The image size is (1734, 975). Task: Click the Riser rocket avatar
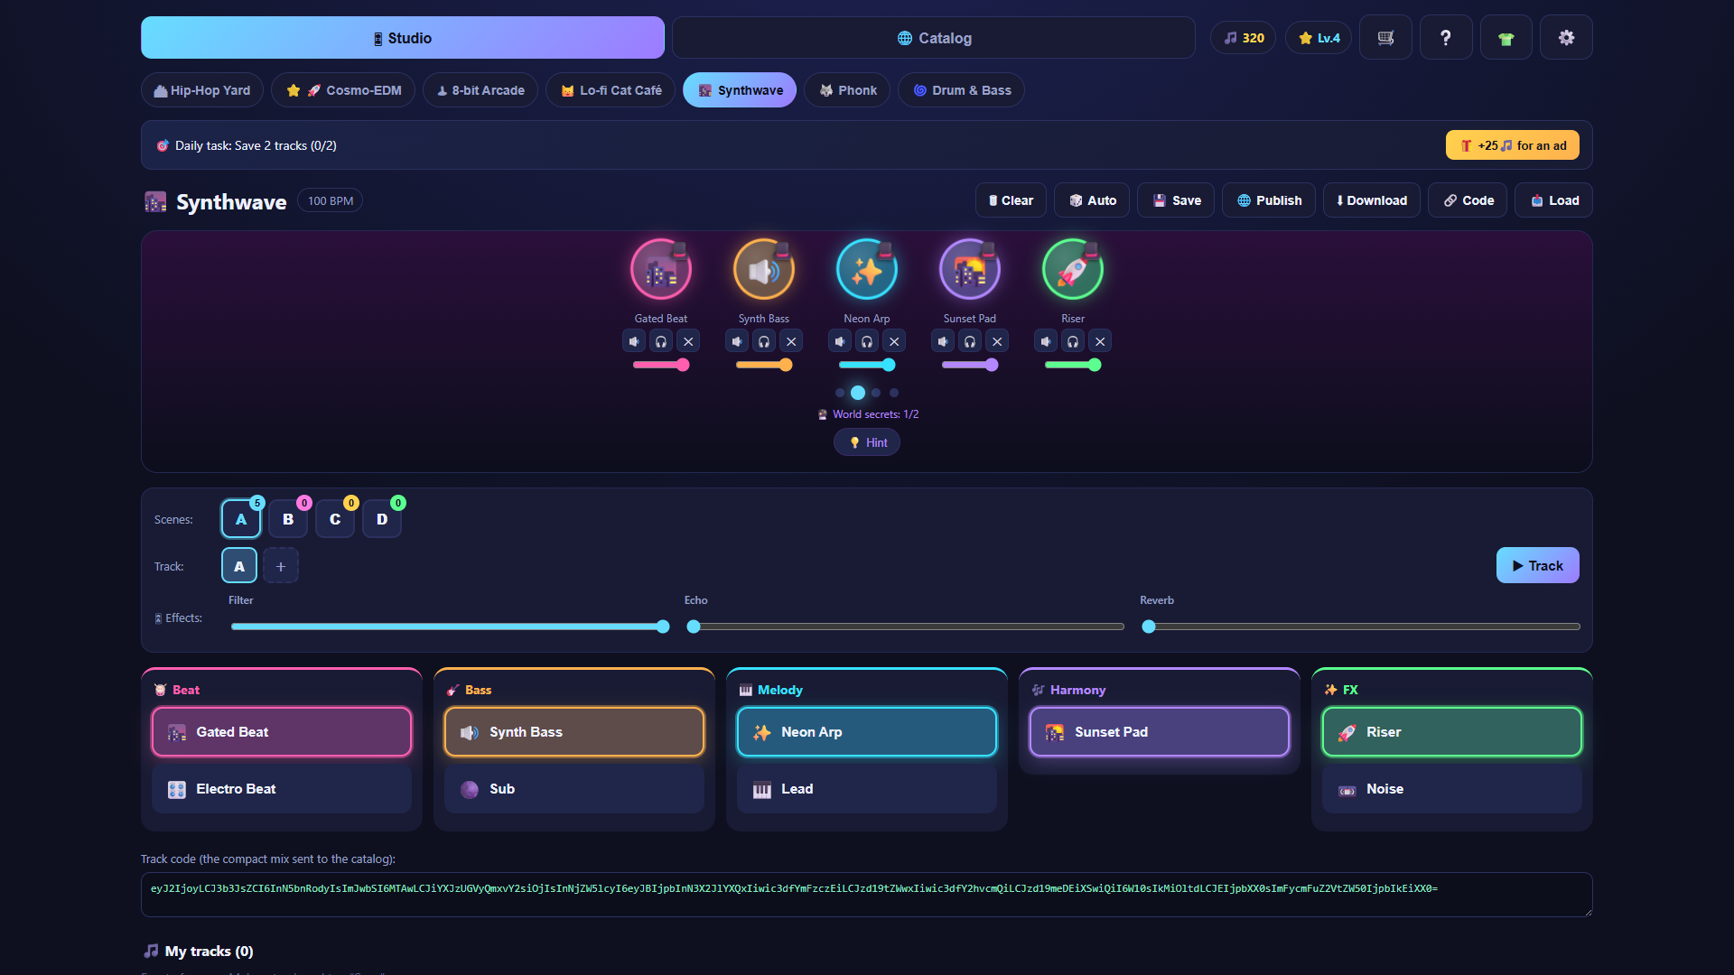click(1073, 270)
